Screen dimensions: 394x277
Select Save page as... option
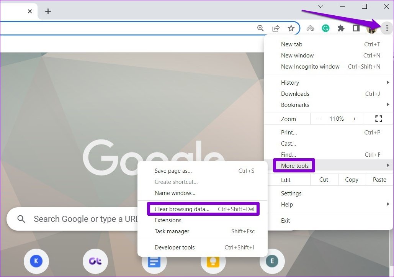point(203,170)
